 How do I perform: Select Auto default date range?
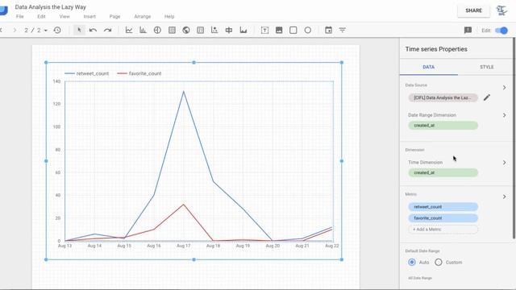pyautogui.click(x=412, y=262)
